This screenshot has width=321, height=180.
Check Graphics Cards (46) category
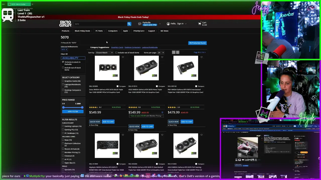pos(63,81)
